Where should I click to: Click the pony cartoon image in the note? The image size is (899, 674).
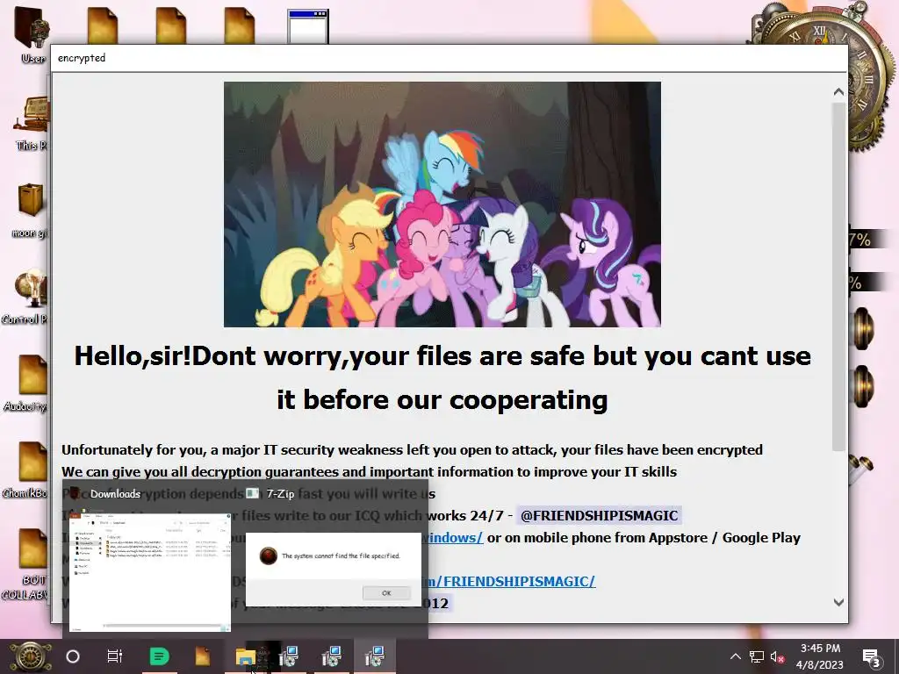[442, 204]
